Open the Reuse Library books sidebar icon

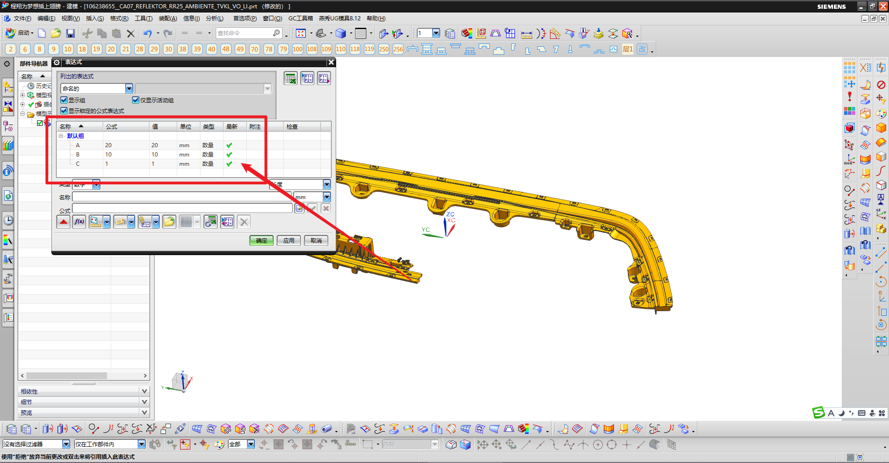coord(8,146)
